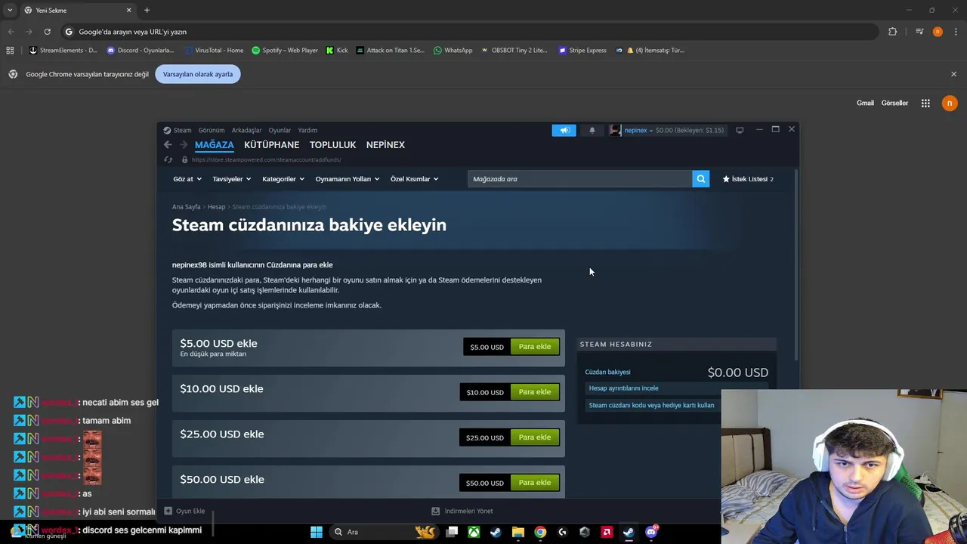Open the Görünüm menu
Screen dimensions: 967x544
tap(212, 130)
